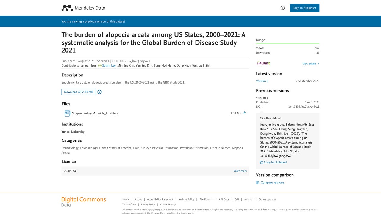Click the CC BY 4.0 licence label
The width and height of the screenshot is (381, 214).
click(70, 171)
